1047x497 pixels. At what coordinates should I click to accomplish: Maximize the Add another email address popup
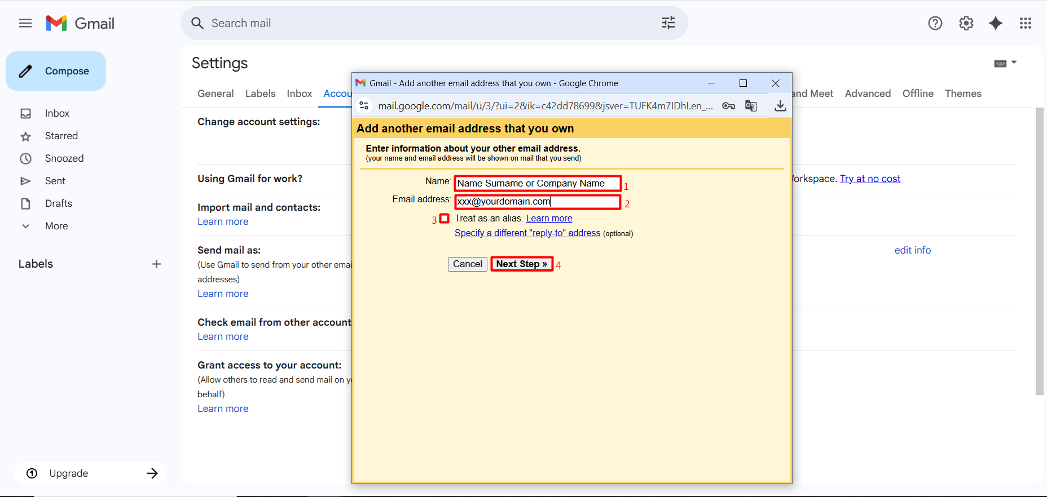pyautogui.click(x=744, y=83)
